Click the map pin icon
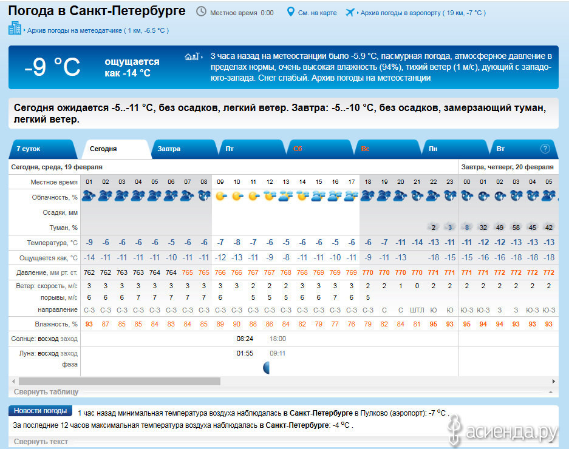This screenshot has width=569, height=449. pos(291,12)
